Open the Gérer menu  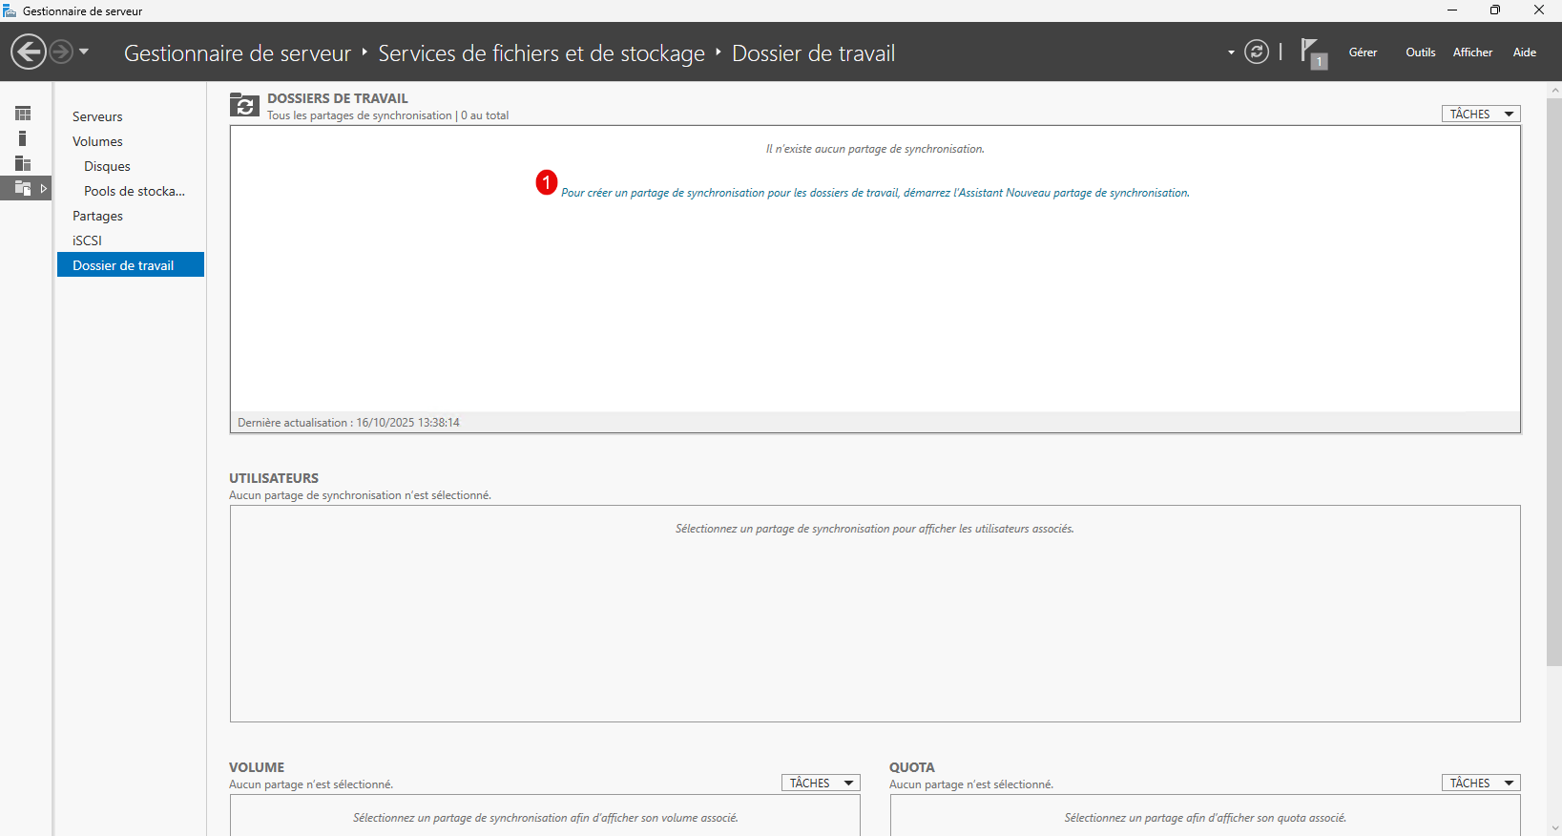(x=1363, y=52)
